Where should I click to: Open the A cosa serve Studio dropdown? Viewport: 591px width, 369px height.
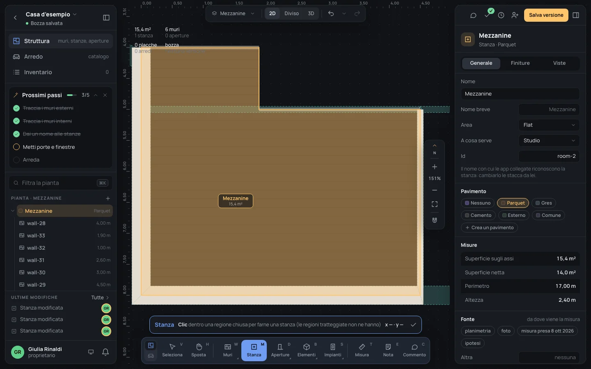pos(549,141)
